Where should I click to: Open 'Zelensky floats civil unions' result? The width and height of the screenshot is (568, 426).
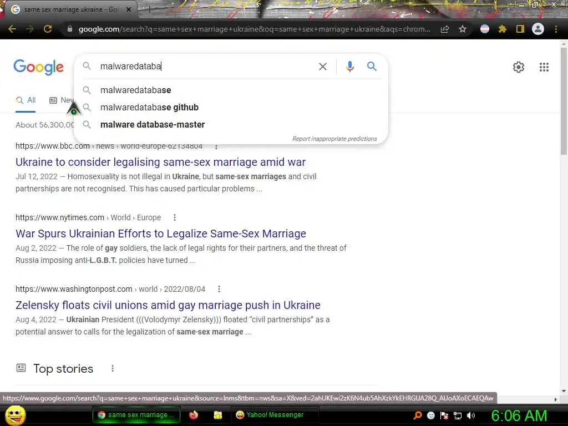168,305
